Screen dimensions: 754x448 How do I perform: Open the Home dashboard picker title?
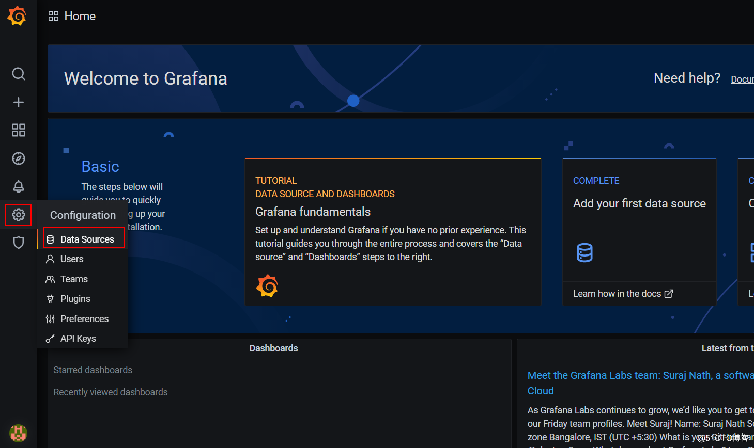80,16
